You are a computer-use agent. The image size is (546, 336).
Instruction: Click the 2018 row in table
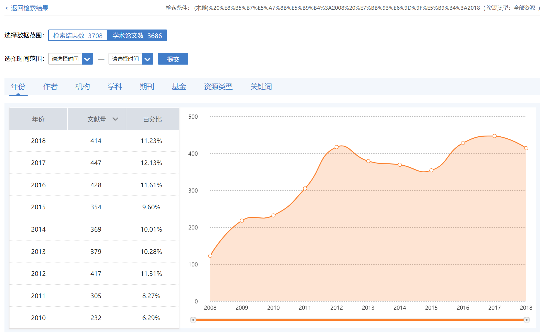tap(94, 141)
